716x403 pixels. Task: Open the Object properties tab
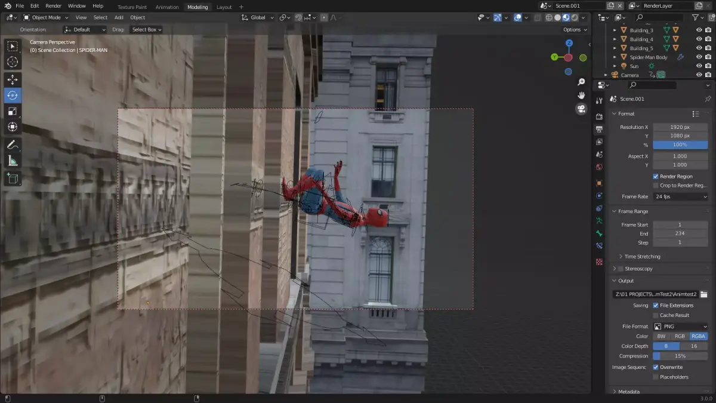[599, 183]
